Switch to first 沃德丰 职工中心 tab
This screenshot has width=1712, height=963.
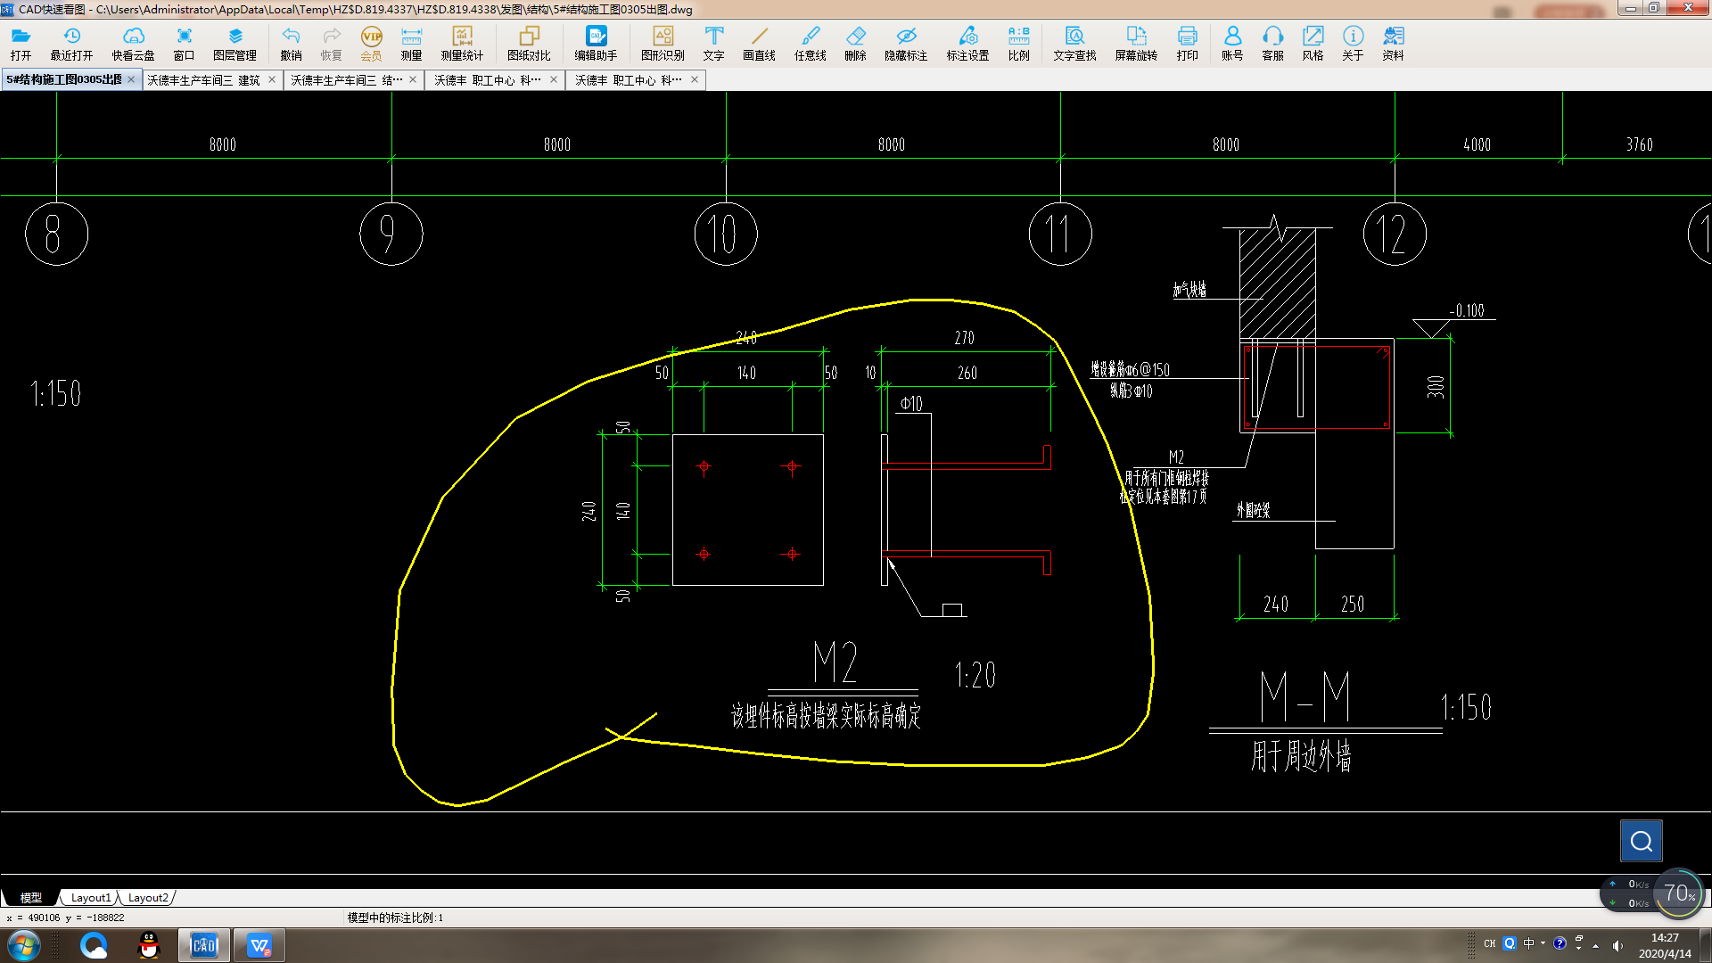point(487,79)
